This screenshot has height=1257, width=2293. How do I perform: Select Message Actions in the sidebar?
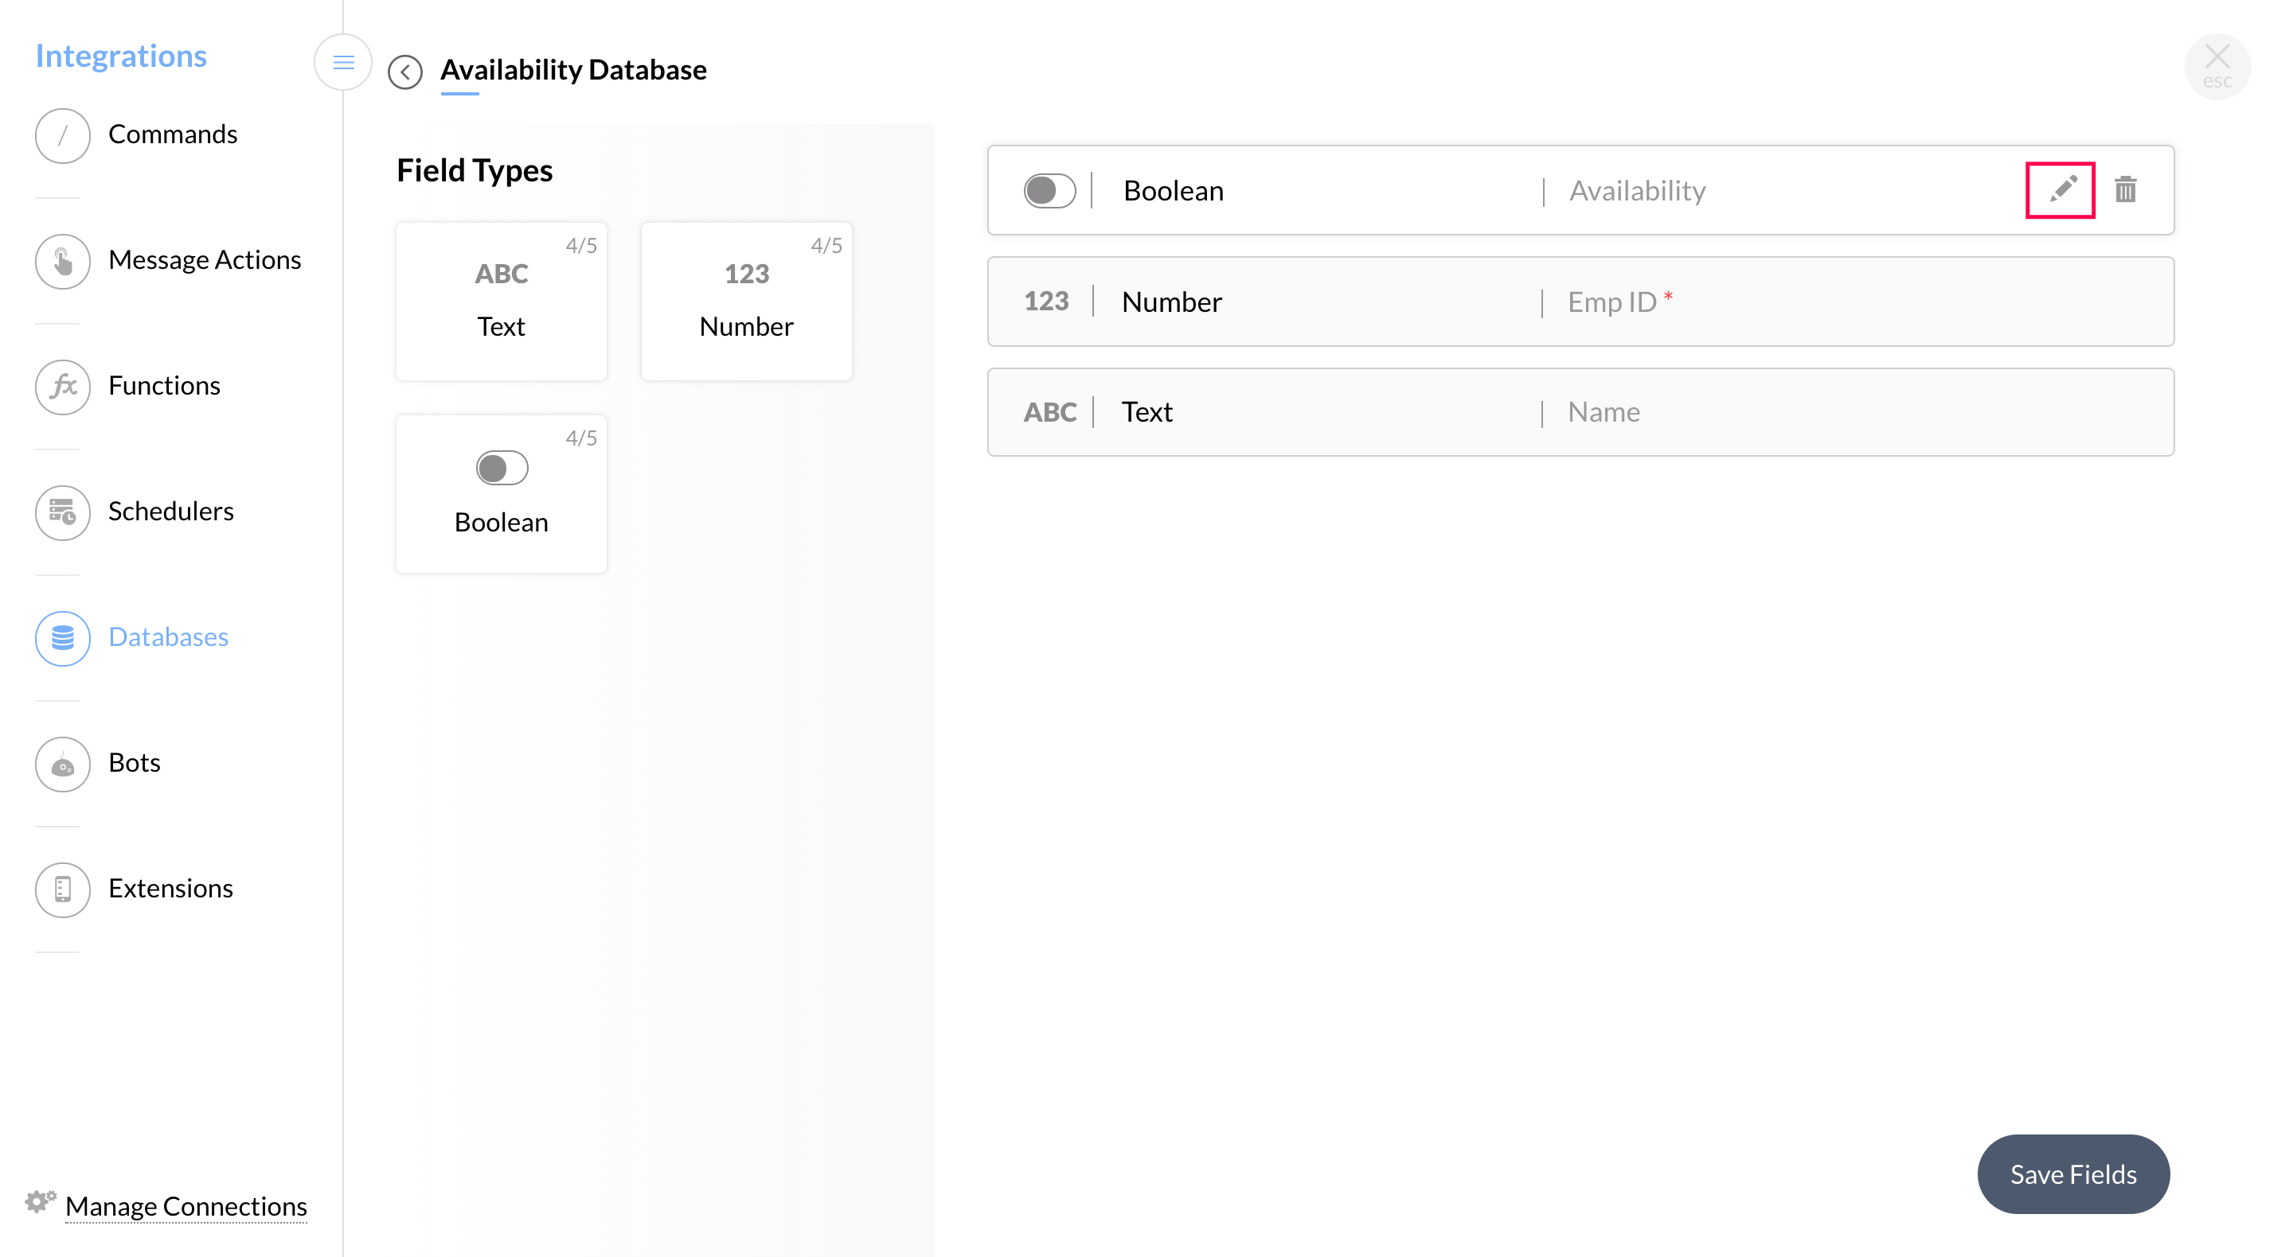(x=205, y=260)
